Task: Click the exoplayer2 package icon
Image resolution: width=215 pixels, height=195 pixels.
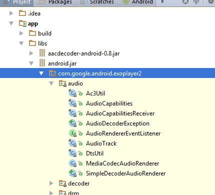Action: tap(52, 73)
